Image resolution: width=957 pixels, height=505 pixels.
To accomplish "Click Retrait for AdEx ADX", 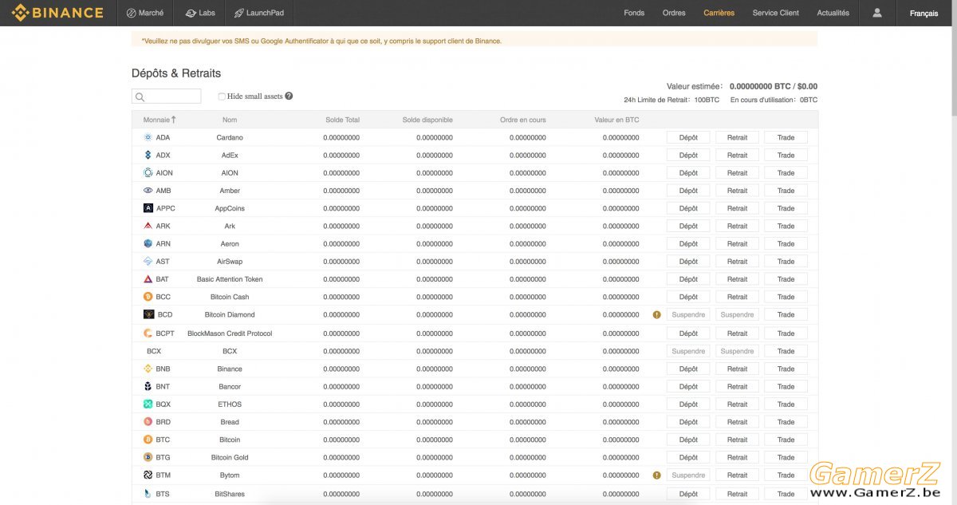I will 737,155.
